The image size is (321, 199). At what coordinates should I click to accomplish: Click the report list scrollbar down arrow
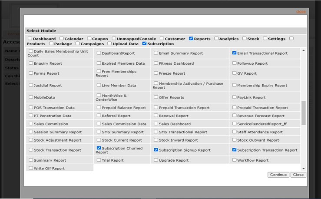click(303, 169)
